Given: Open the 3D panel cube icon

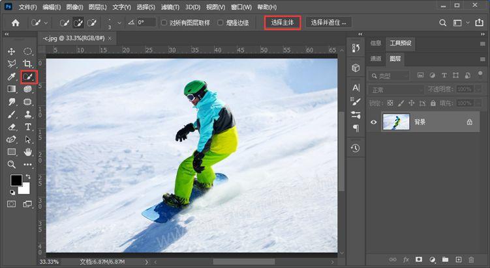Looking at the screenshot, I should (356, 68).
